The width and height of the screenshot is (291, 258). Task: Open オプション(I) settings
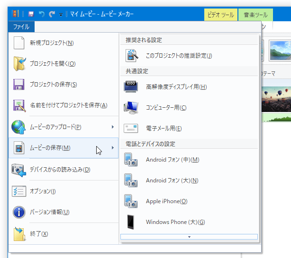64,191
